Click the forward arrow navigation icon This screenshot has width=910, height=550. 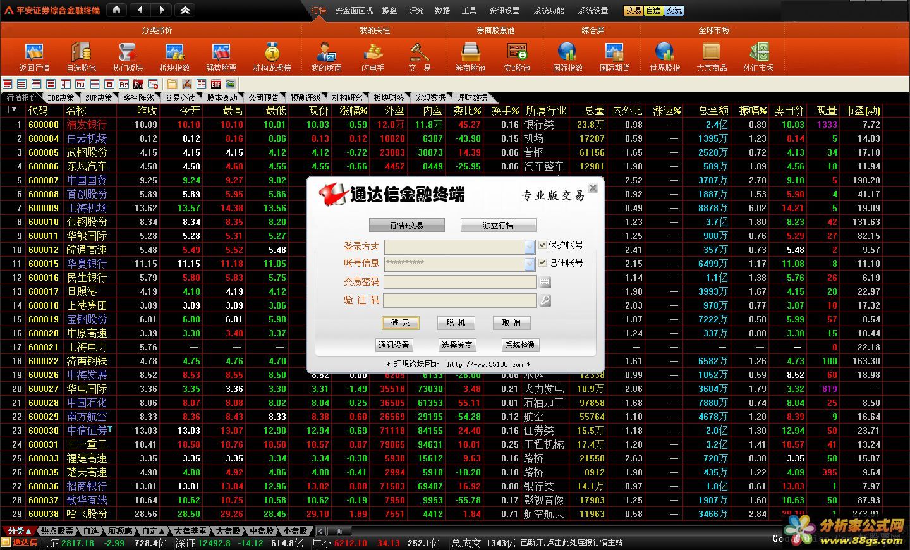[162, 10]
